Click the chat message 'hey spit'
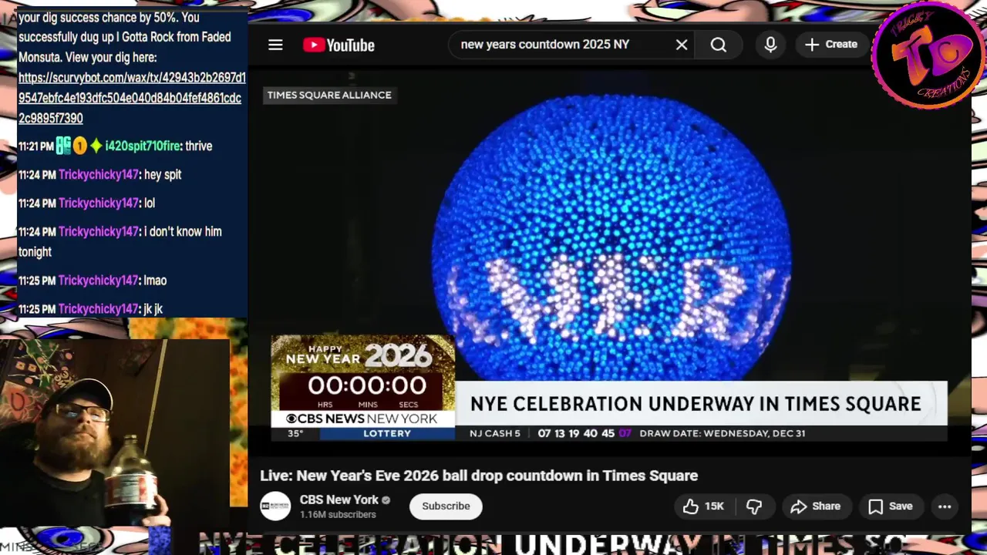This screenshot has height=555, width=987. coord(163,175)
